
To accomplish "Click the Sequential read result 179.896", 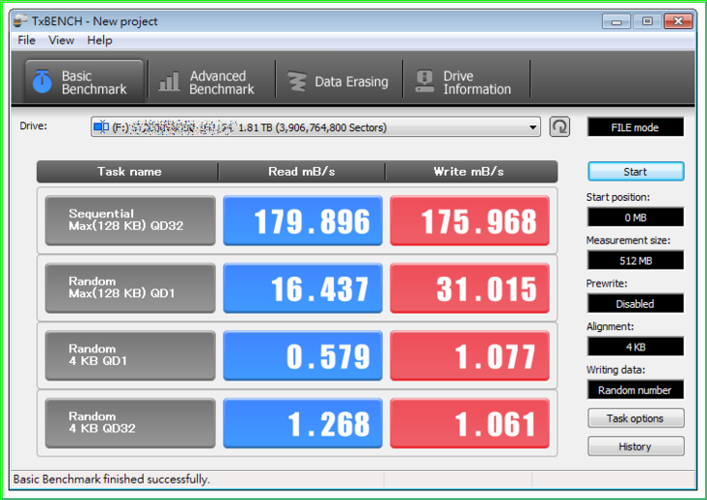I will point(303,221).
